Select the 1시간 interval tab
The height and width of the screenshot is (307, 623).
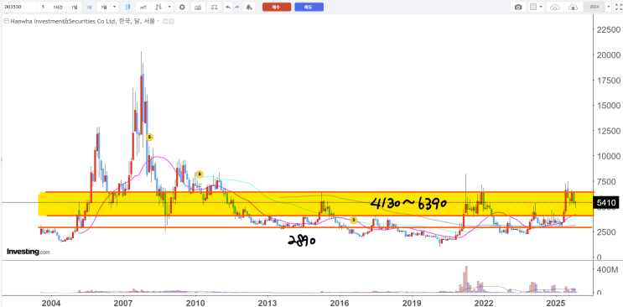[58, 8]
